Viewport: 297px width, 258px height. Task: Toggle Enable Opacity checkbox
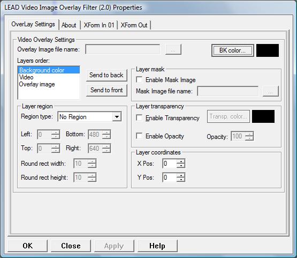[140, 136]
